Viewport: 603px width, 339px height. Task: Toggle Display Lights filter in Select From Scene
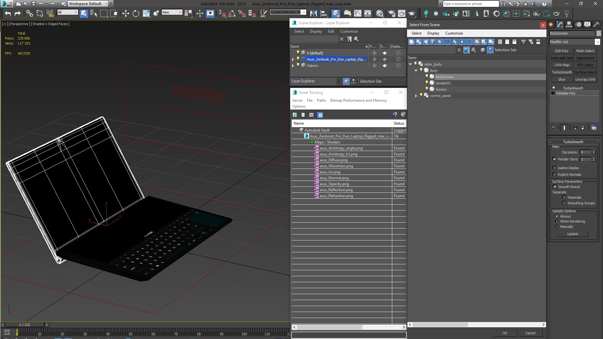pyautogui.click(x=426, y=42)
